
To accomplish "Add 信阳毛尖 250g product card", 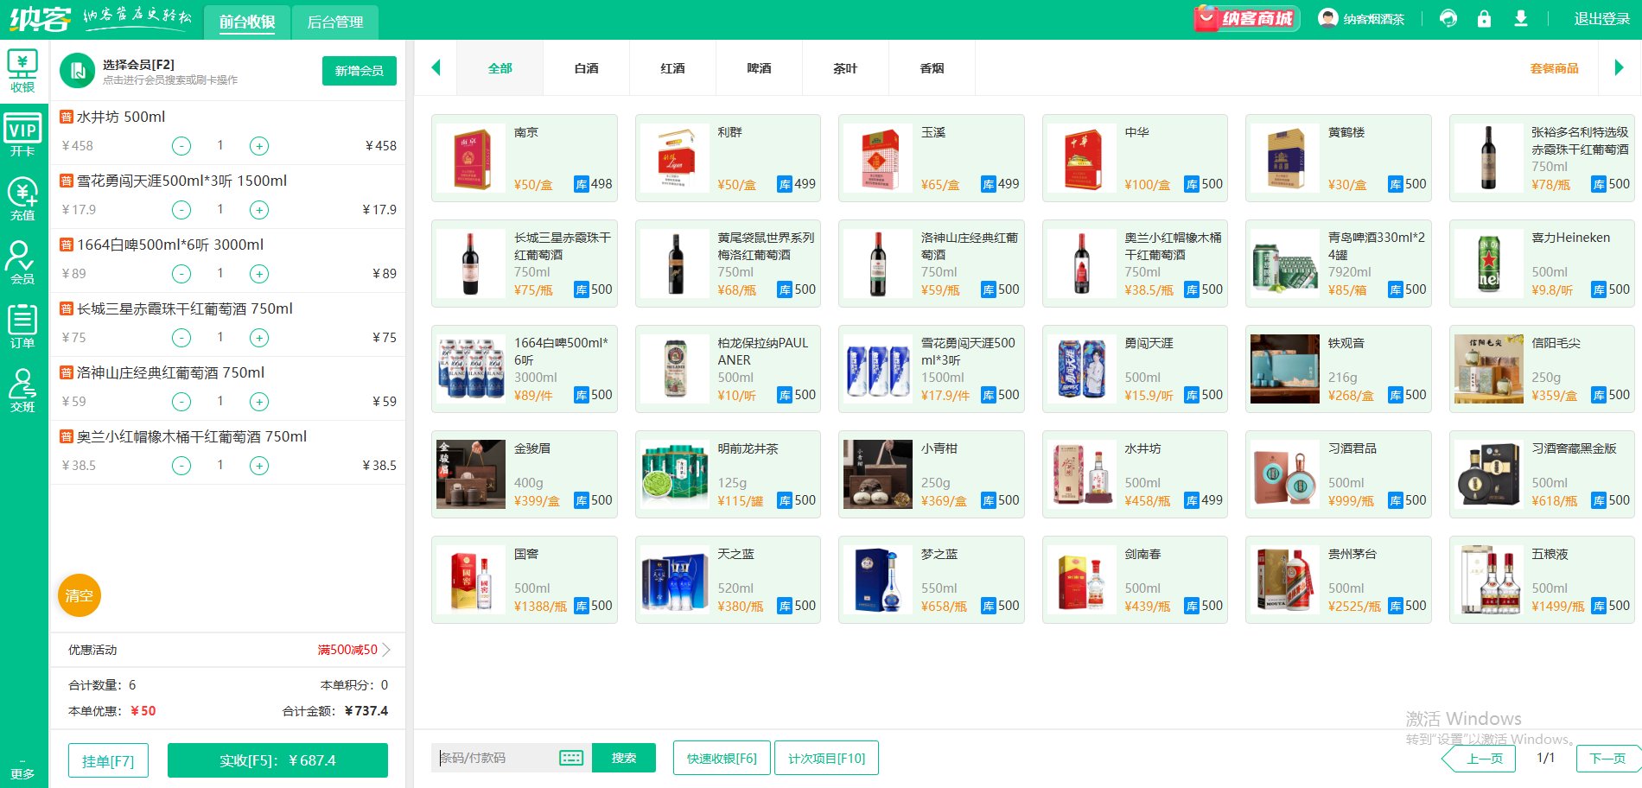I will click(1542, 369).
